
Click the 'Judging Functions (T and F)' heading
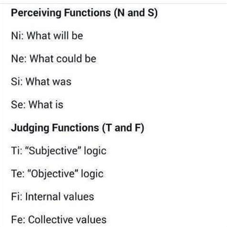78,128
